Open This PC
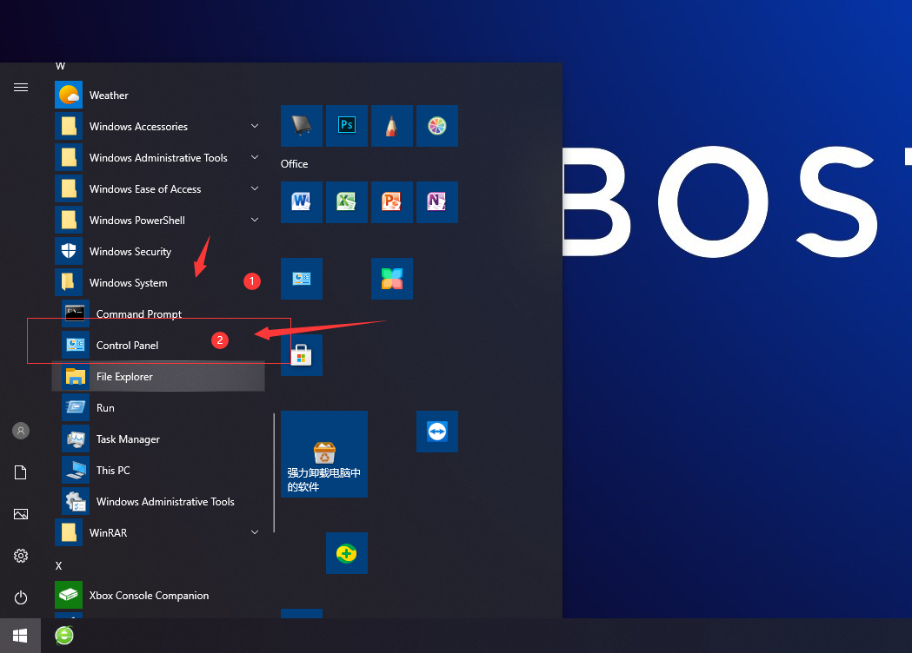The image size is (912, 653). coord(158,471)
